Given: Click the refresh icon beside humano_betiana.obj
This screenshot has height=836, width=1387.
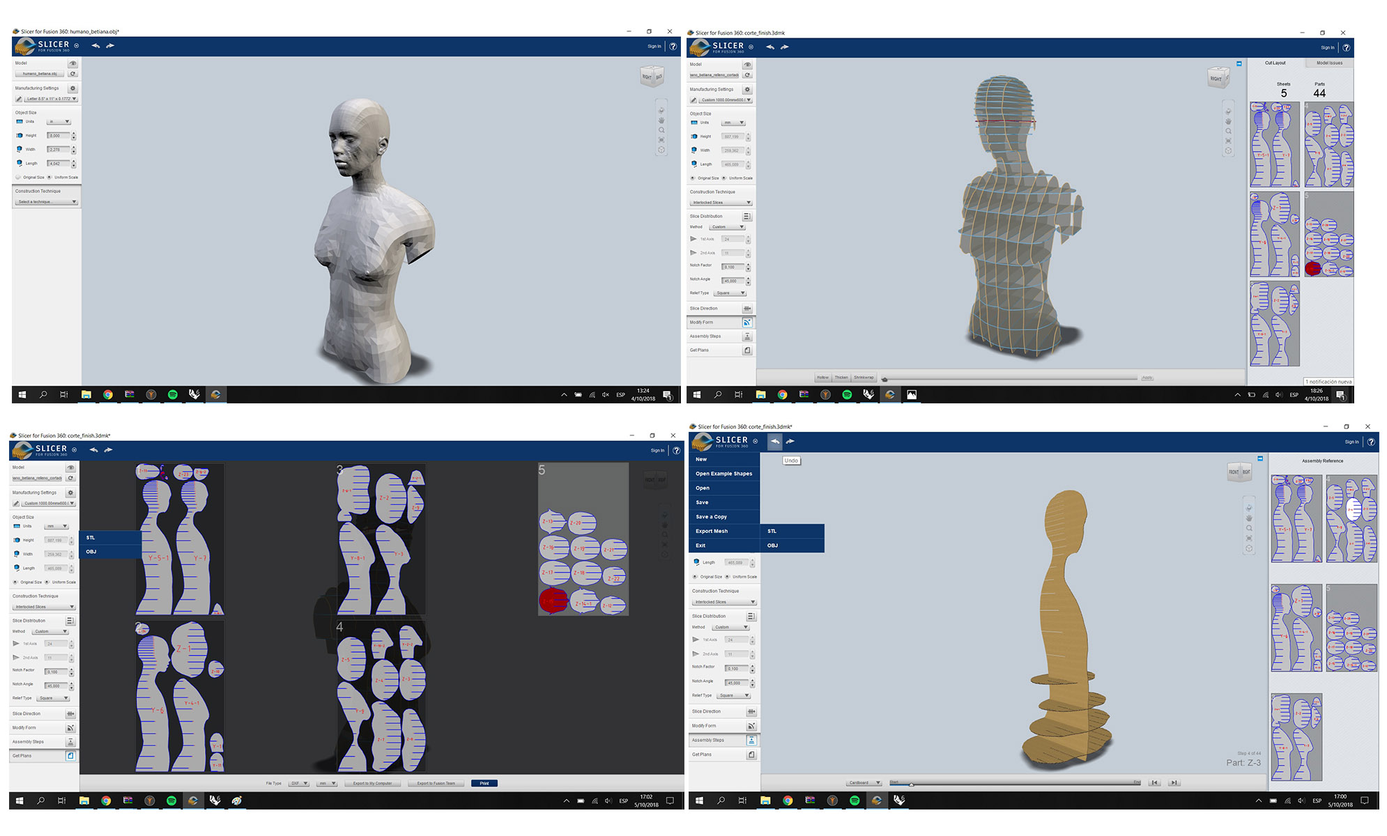Looking at the screenshot, I should click(x=72, y=74).
